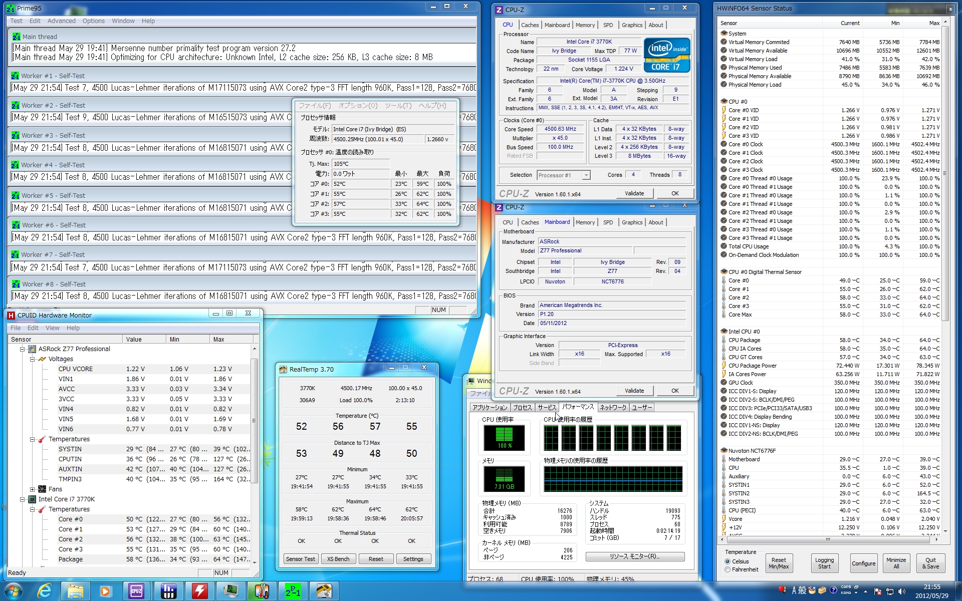Switch to Memory tab in top CPU-Z

[585, 25]
